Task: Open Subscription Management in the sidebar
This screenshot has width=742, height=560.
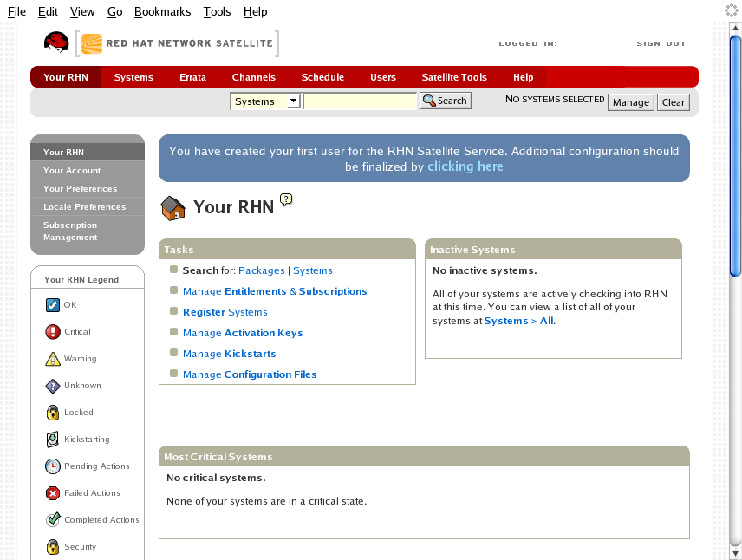Action: 88,231
